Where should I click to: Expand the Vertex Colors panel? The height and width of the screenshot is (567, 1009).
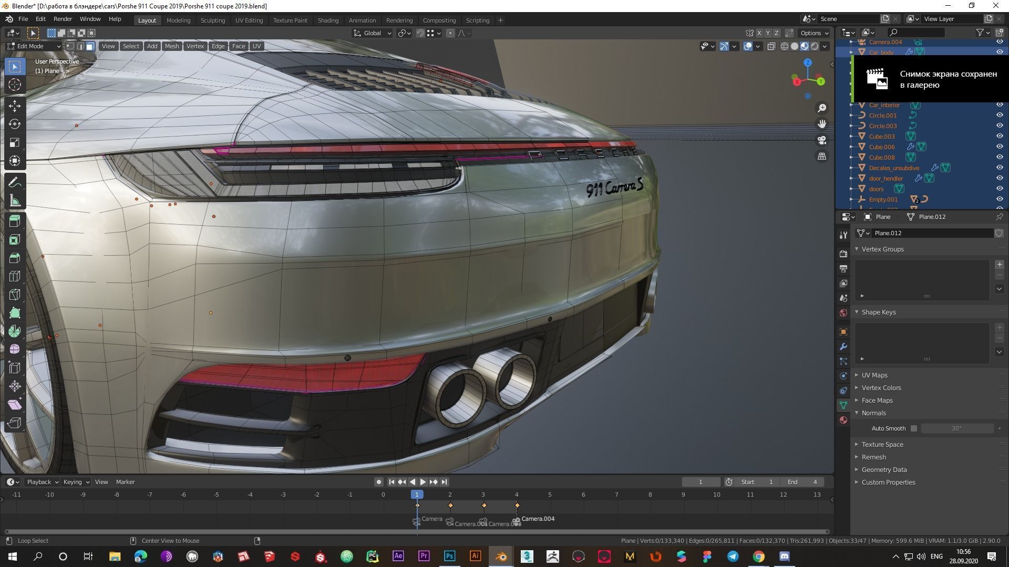point(881,387)
